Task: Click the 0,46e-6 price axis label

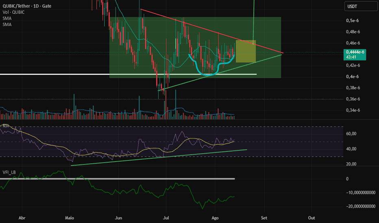Action: point(353,43)
